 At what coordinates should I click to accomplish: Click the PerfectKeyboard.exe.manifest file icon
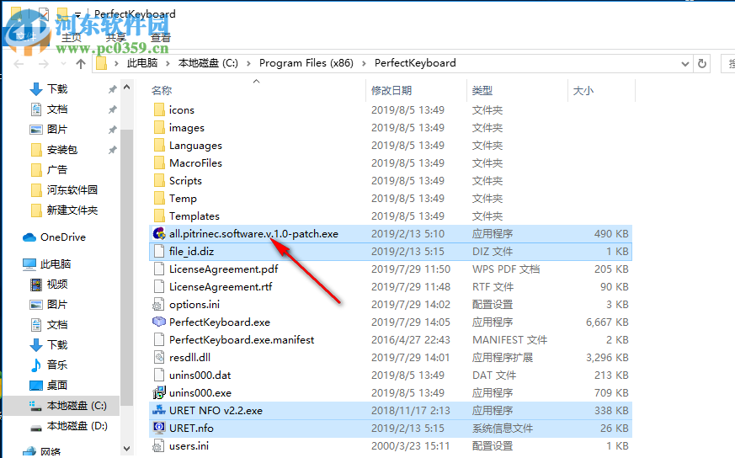159,339
